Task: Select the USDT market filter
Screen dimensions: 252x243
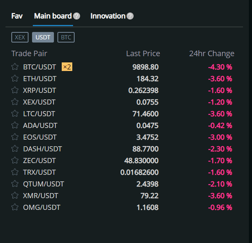Action: (43, 37)
